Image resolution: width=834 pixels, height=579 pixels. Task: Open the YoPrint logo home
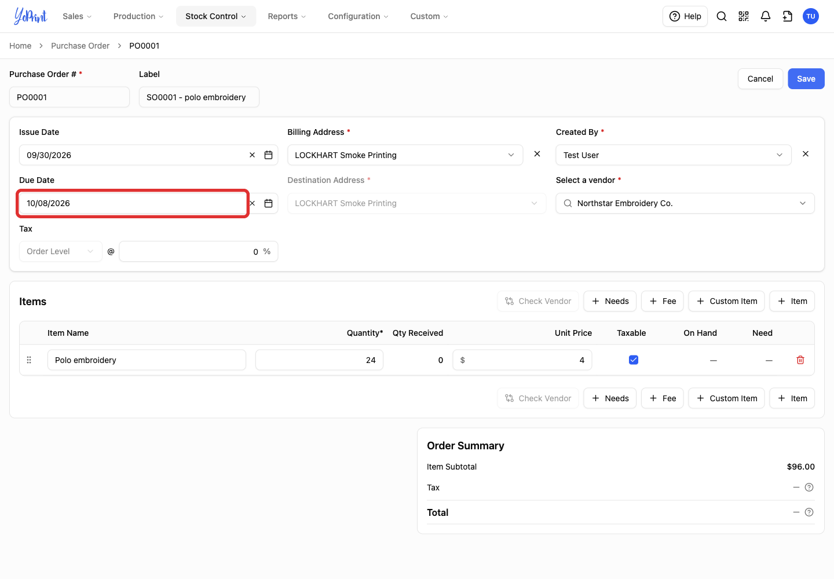[31, 16]
